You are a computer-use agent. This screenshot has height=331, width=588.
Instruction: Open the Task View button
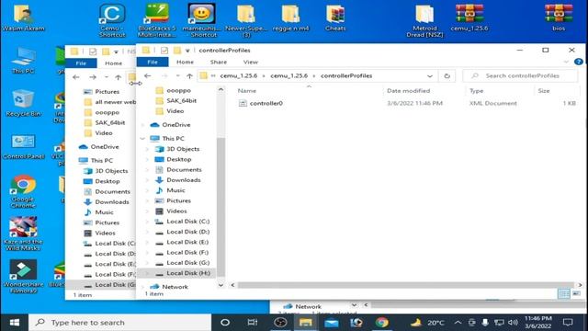(253, 323)
